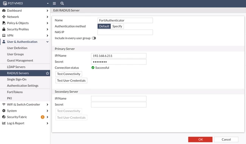Click the green Successful status checkmark
Image resolution: width=246 pixels, height=144 pixels.
coord(93,67)
